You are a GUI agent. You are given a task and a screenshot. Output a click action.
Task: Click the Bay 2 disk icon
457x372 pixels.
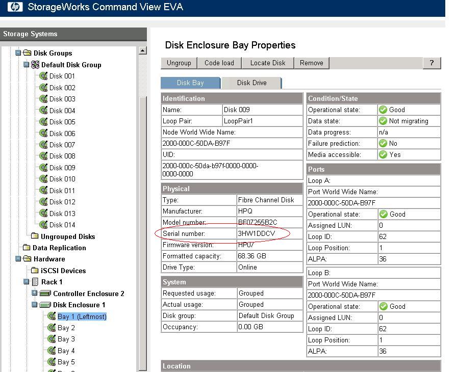pyautogui.click(x=52, y=328)
